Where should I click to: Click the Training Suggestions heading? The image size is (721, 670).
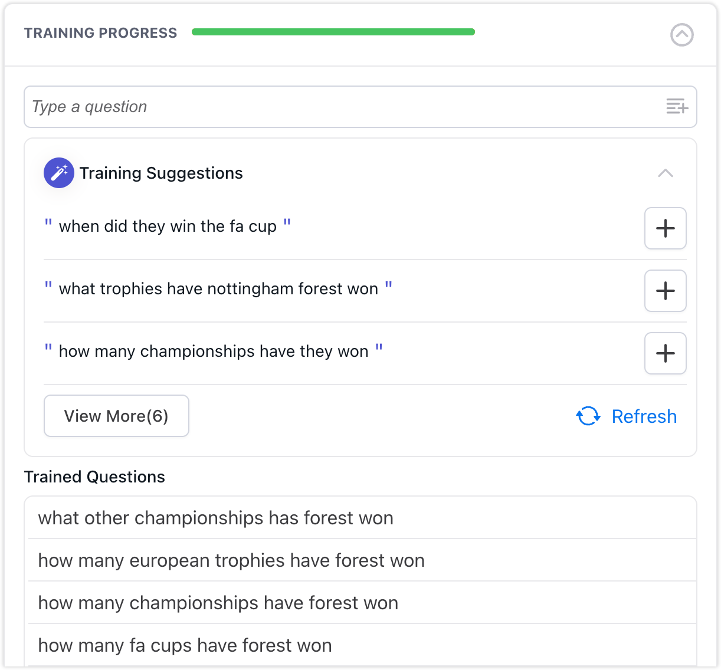click(x=161, y=173)
